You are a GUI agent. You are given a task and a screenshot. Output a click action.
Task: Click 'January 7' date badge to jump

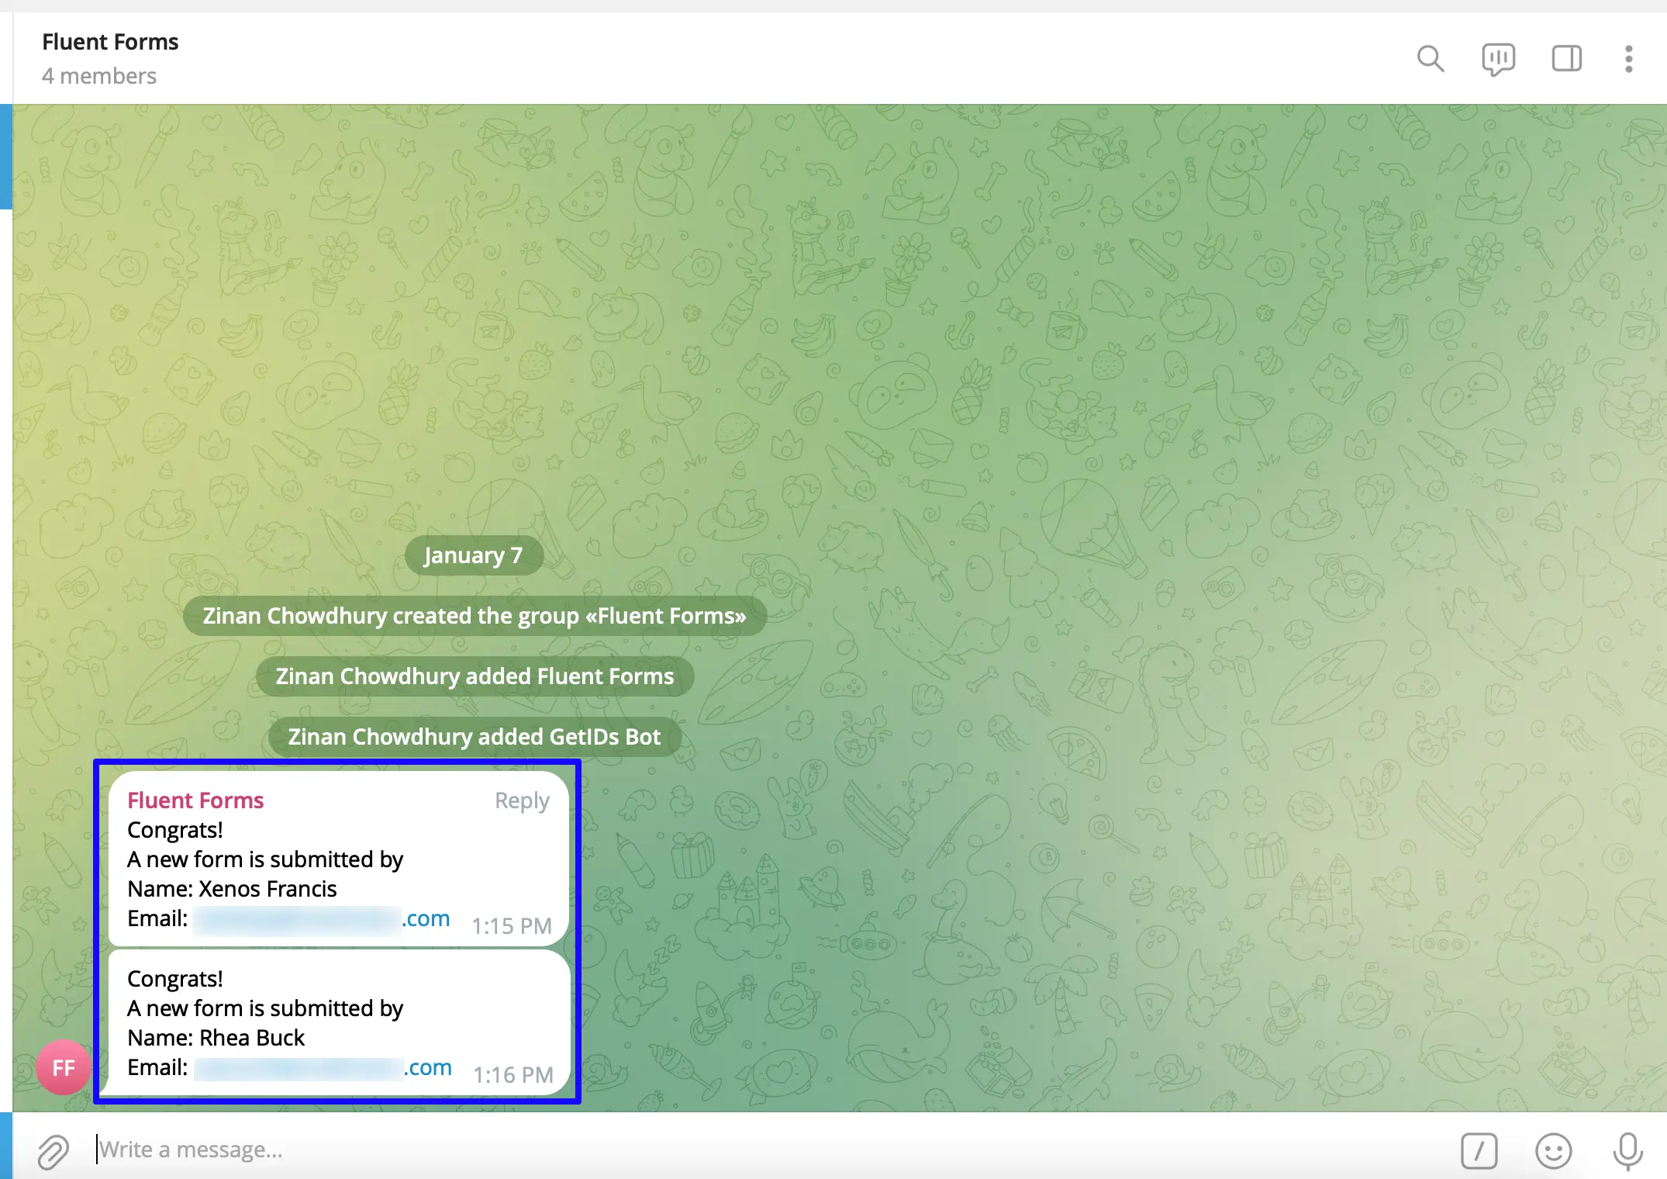(473, 555)
